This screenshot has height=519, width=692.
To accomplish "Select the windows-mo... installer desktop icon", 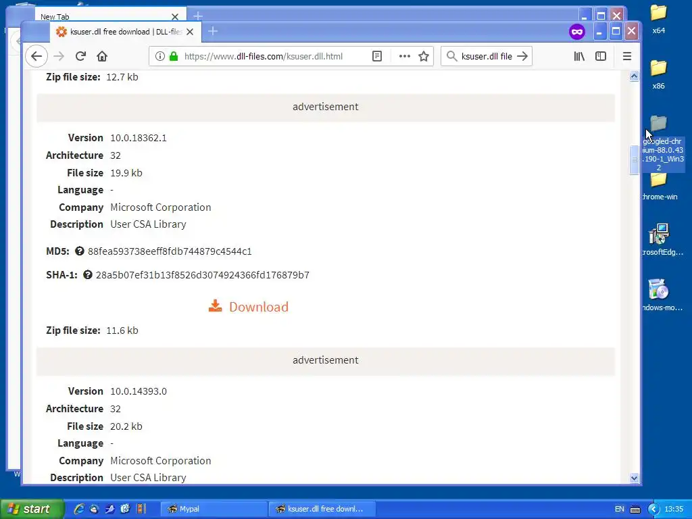I will (662, 295).
